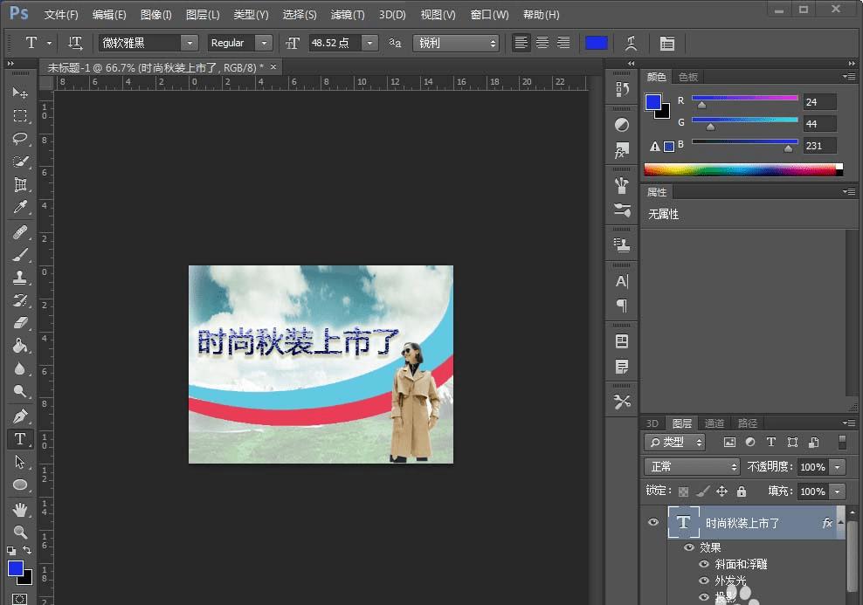This screenshot has height=605, width=863.
Task: Activate the Hand tool
Action: pyautogui.click(x=20, y=509)
